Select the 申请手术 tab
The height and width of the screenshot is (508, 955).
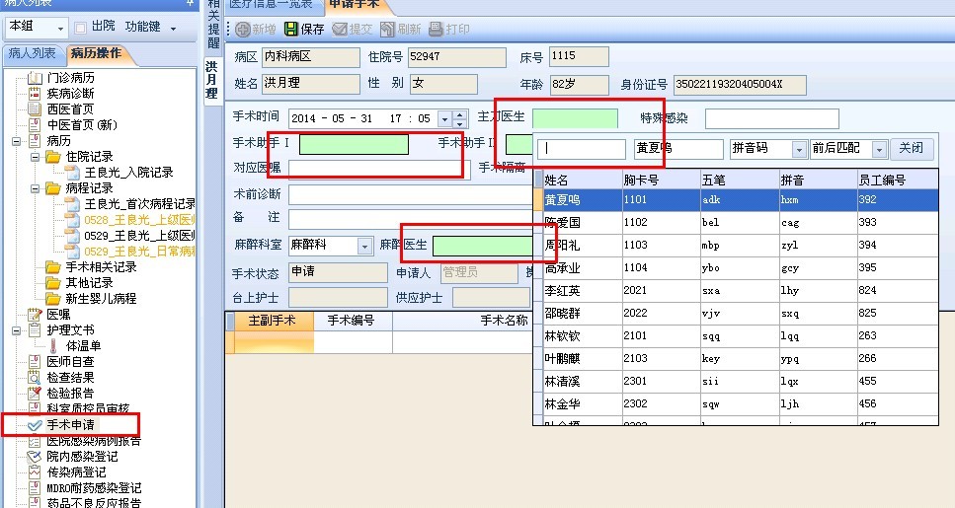355,5
